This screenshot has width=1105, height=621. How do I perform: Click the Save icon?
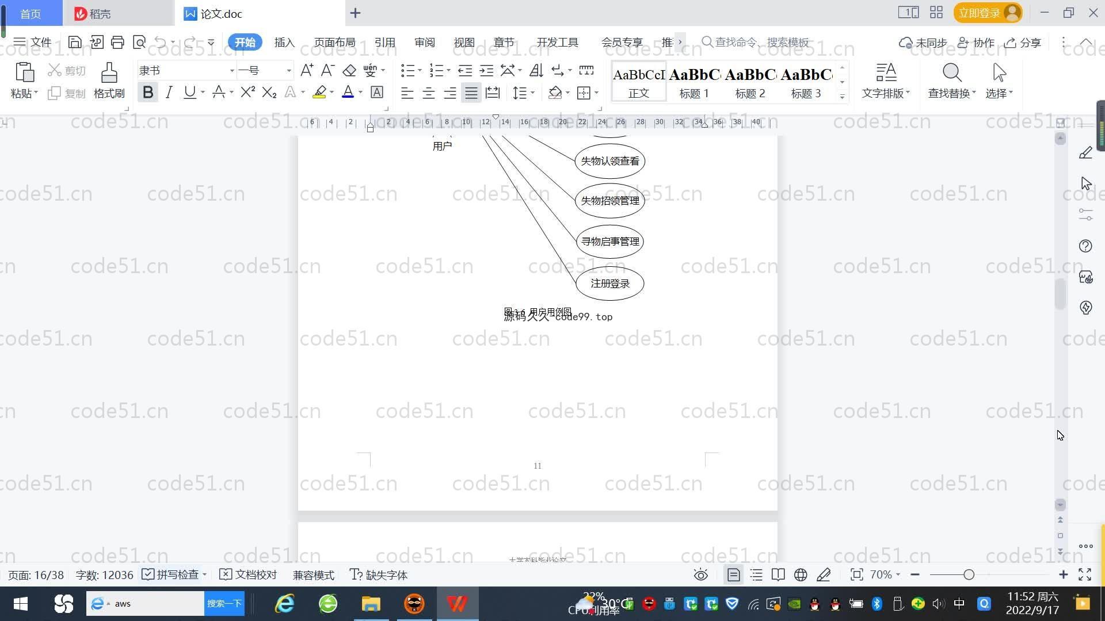75,42
